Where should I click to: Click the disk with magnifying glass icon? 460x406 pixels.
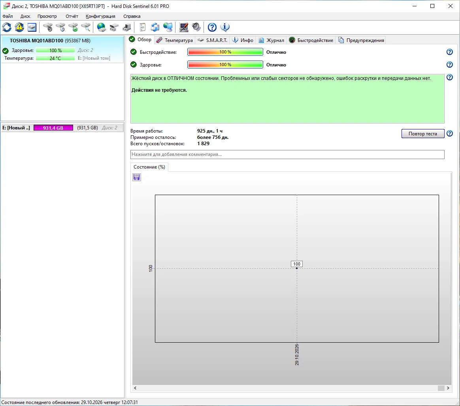pos(86,27)
